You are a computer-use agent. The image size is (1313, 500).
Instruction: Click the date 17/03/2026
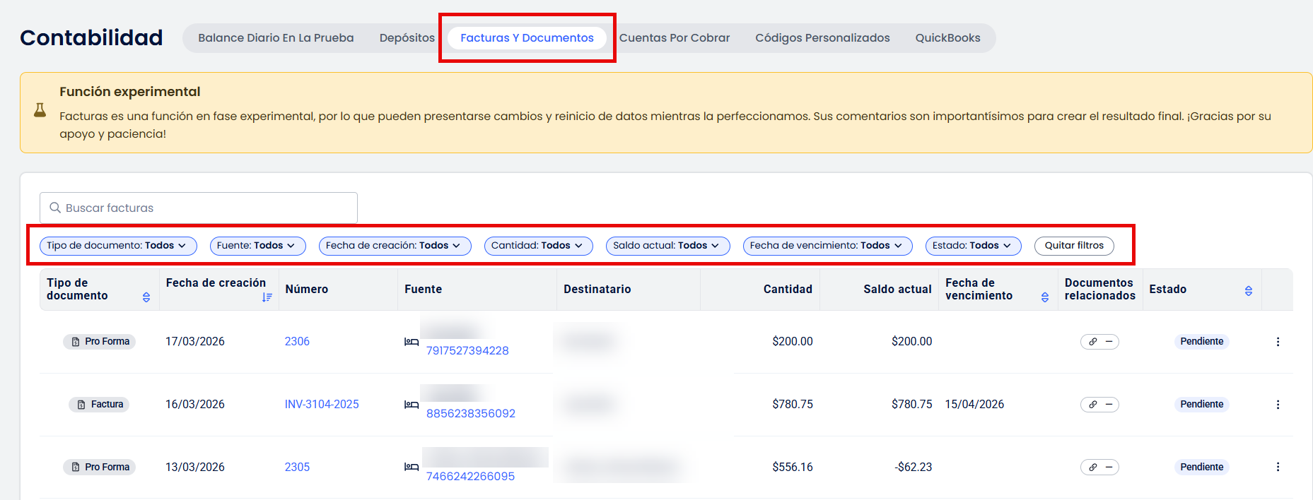195,342
